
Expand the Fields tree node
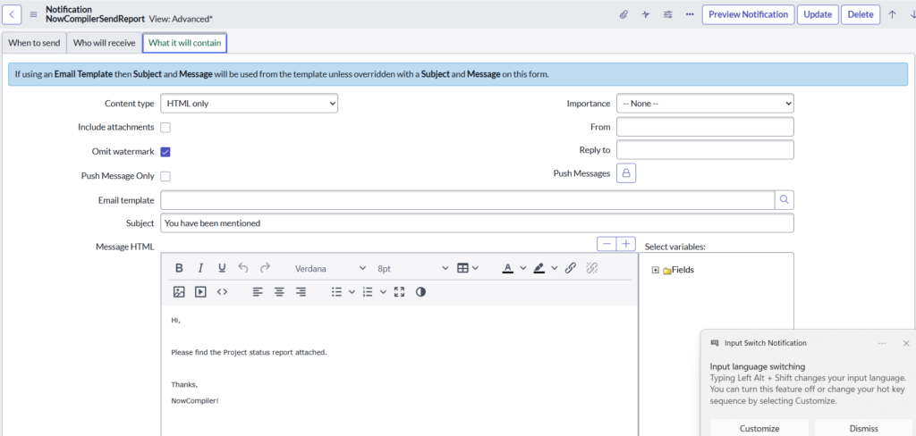pyautogui.click(x=656, y=270)
